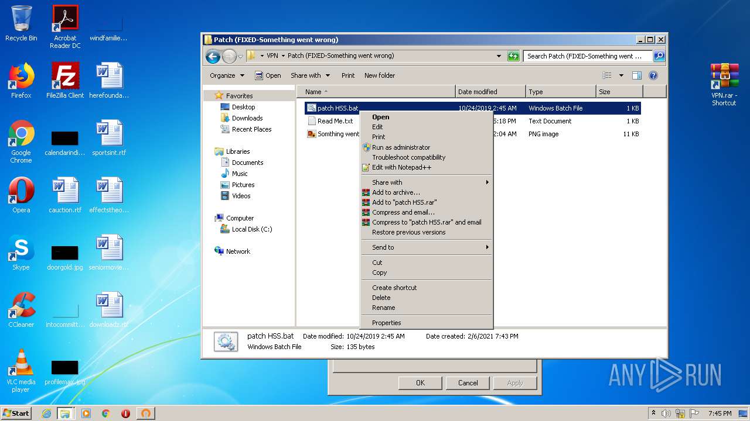Viewport: 750px width, 421px height.
Task: Open Opera desktop shortcut
Action: (21, 195)
